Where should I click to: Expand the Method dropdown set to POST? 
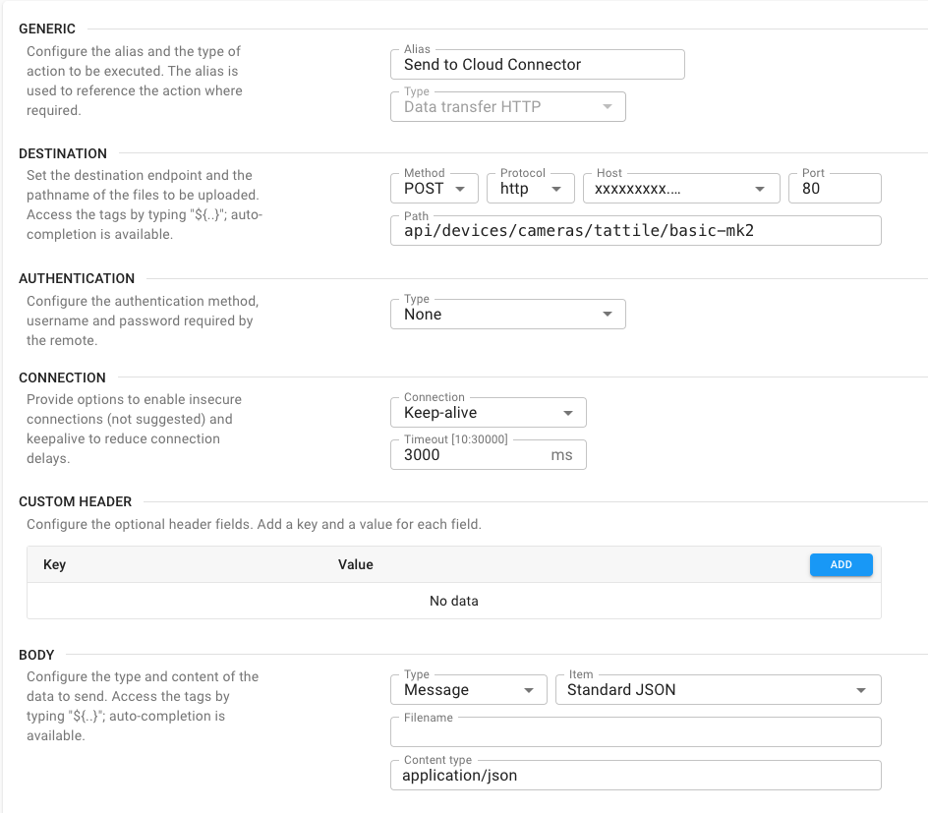(x=435, y=188)
